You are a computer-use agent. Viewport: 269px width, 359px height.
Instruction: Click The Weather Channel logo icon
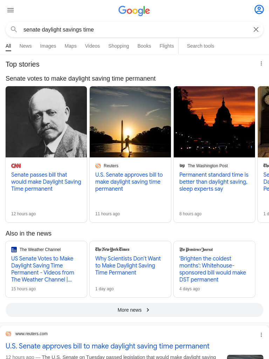point(14,250)
